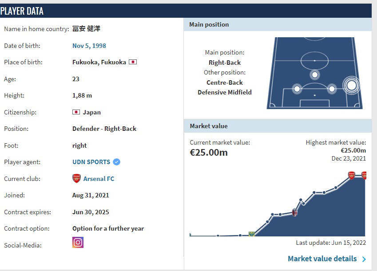Click the right centre-back marker on the pitch
The image size is (377, 271).
[331, 89]
